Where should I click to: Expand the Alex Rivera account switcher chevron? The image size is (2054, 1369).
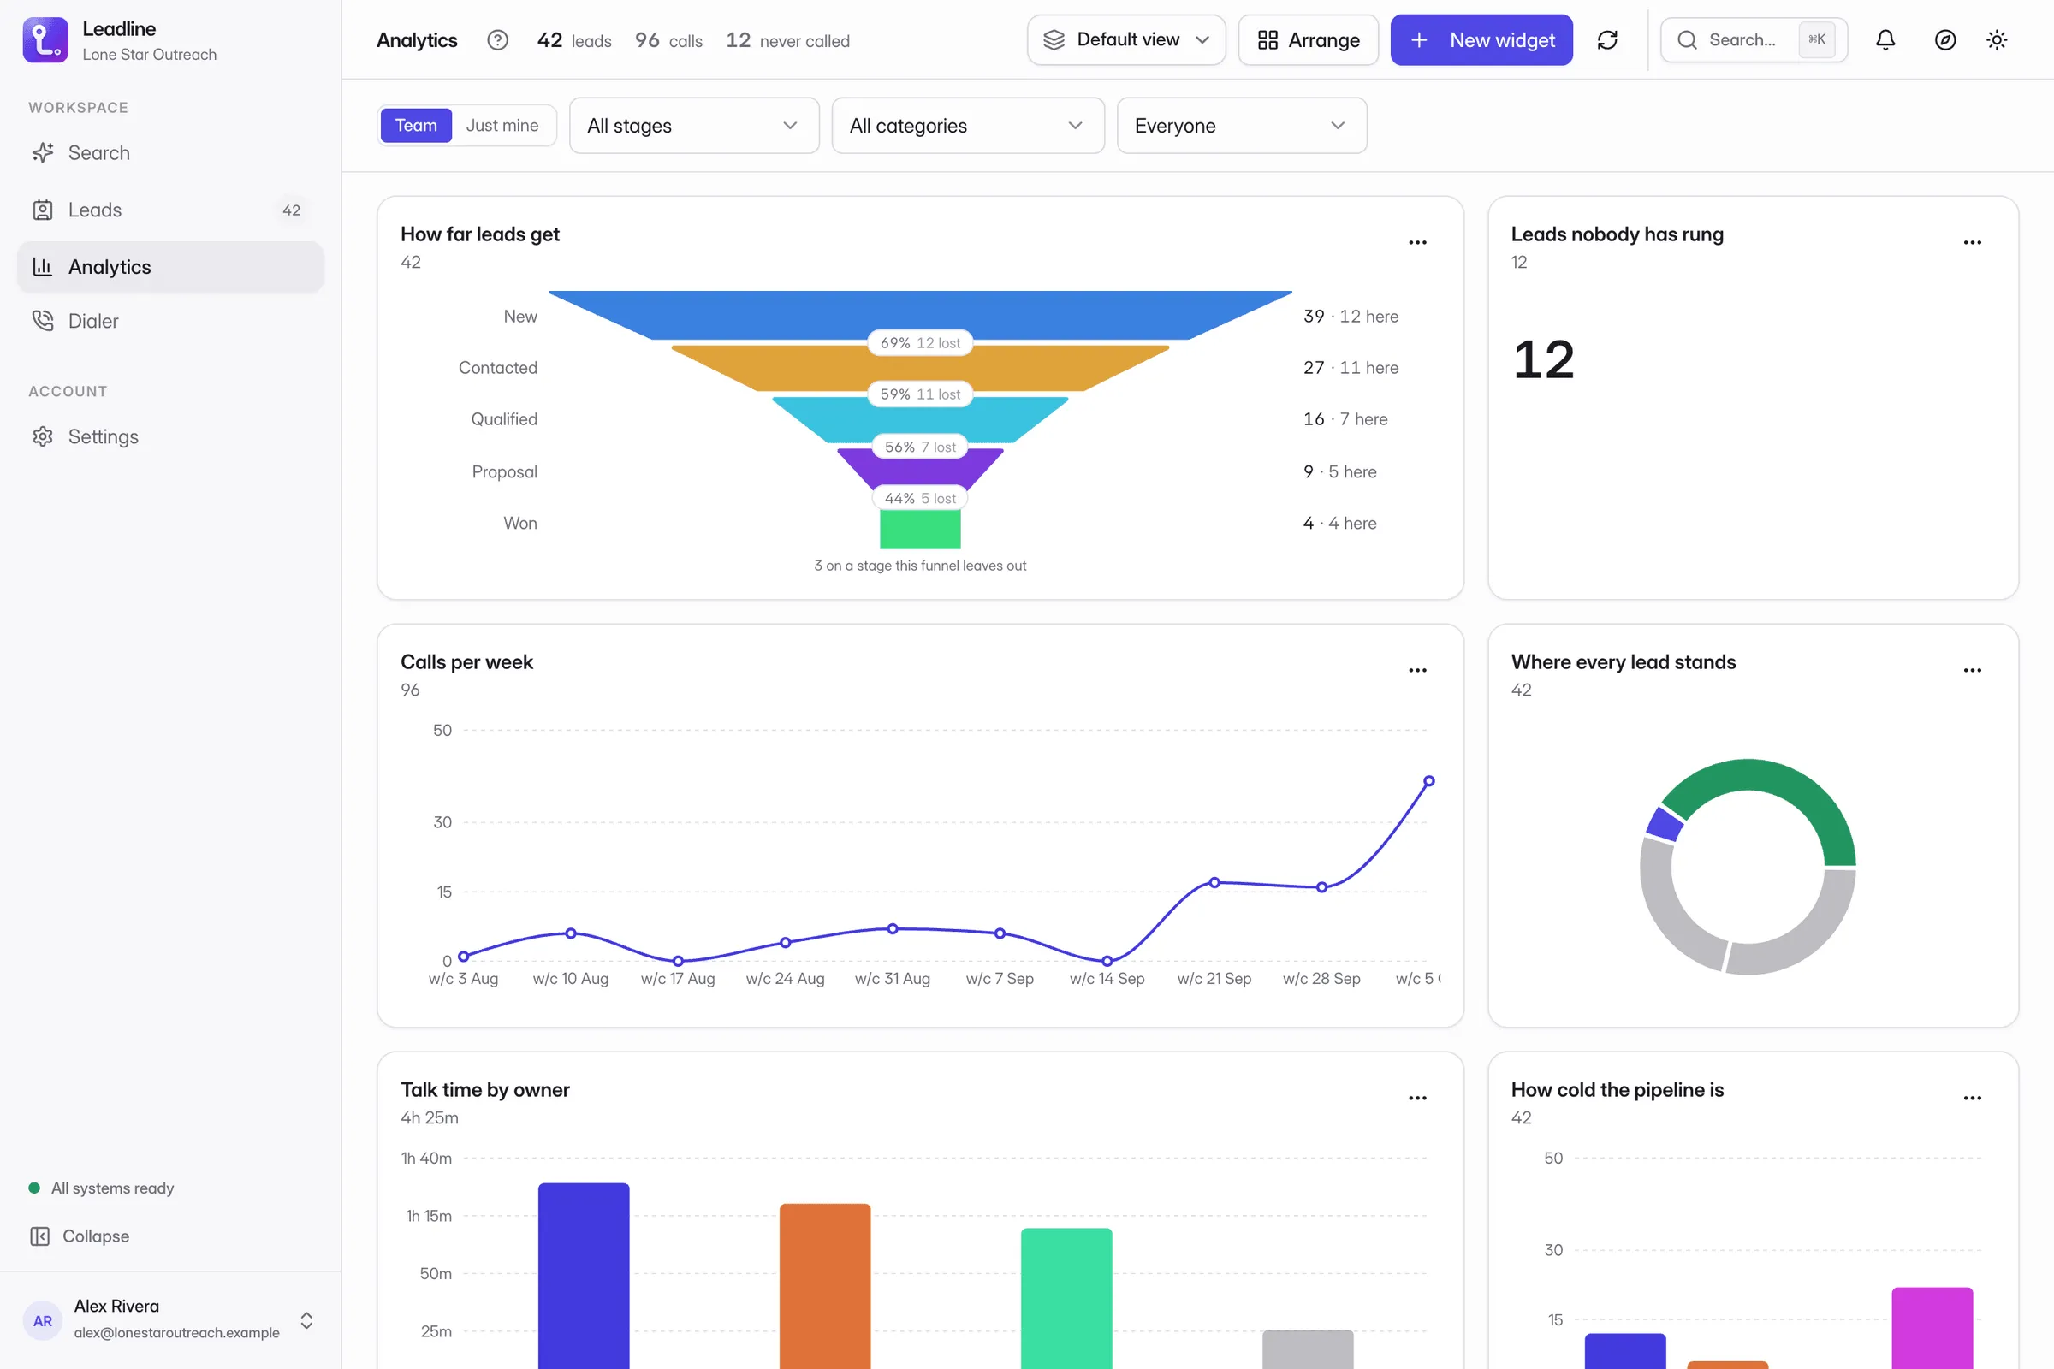coord(306,1320)
